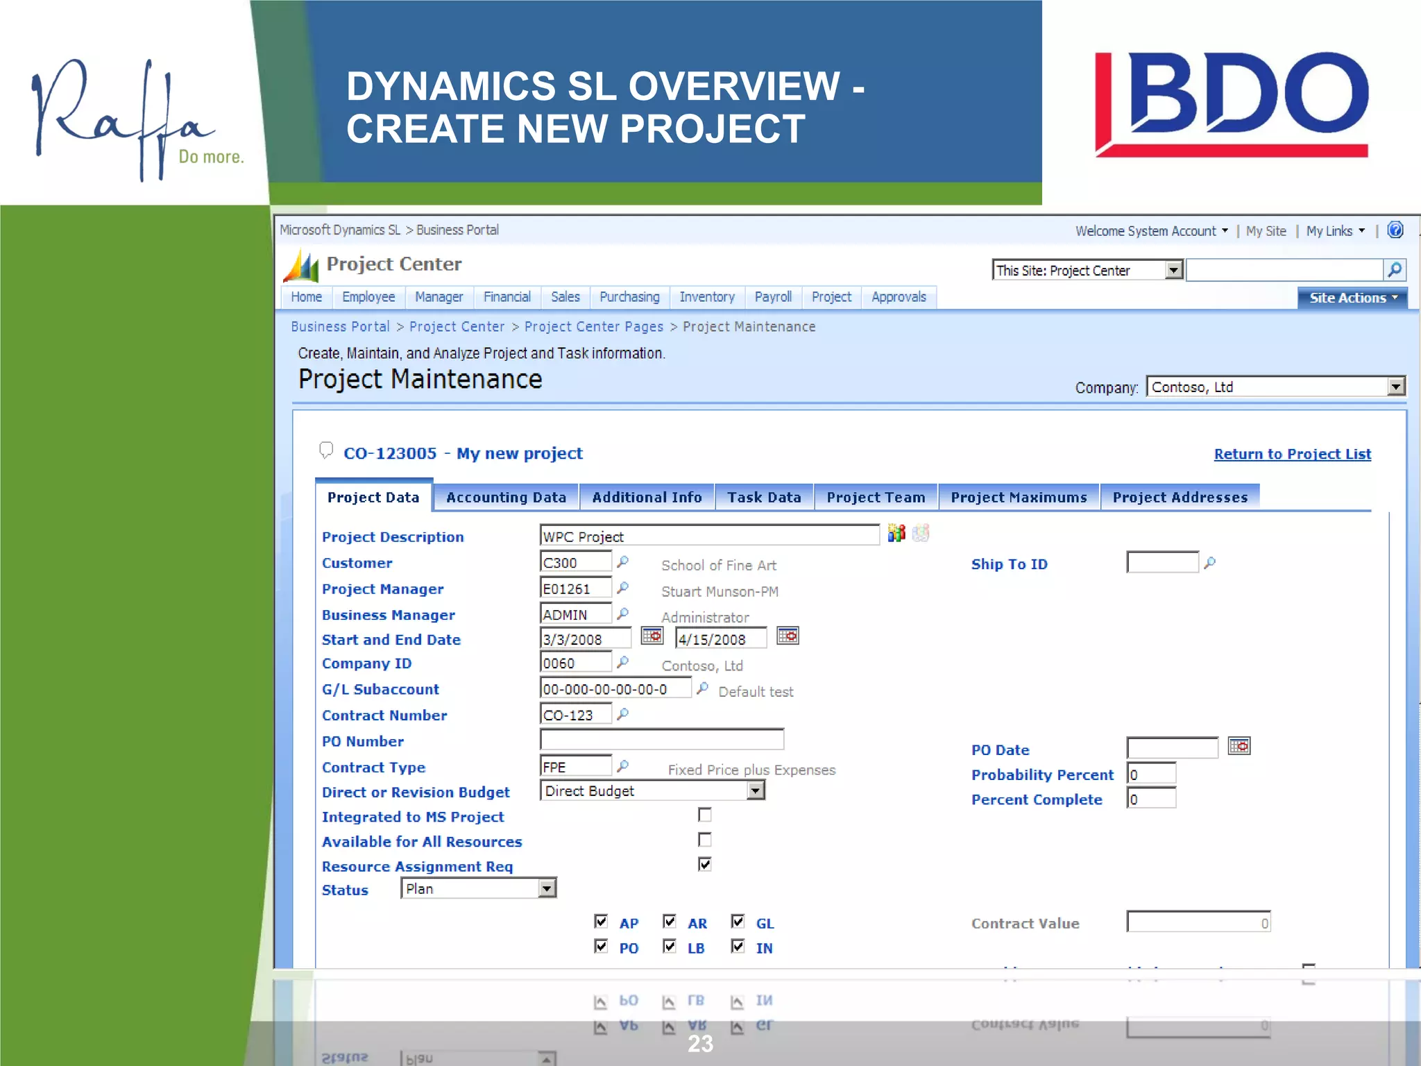The image size is (1421, 1066).
Task: Click Business Portal breadcrumb link
Action: point(340,326)
